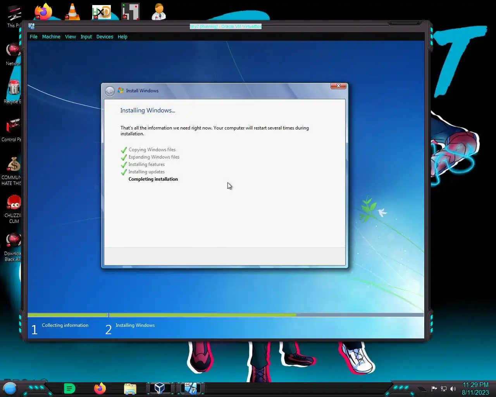Click the 'Completing installation' step text
Image resolution: width=496 pixels, height=397 pixels.
[x=153, y=179]
